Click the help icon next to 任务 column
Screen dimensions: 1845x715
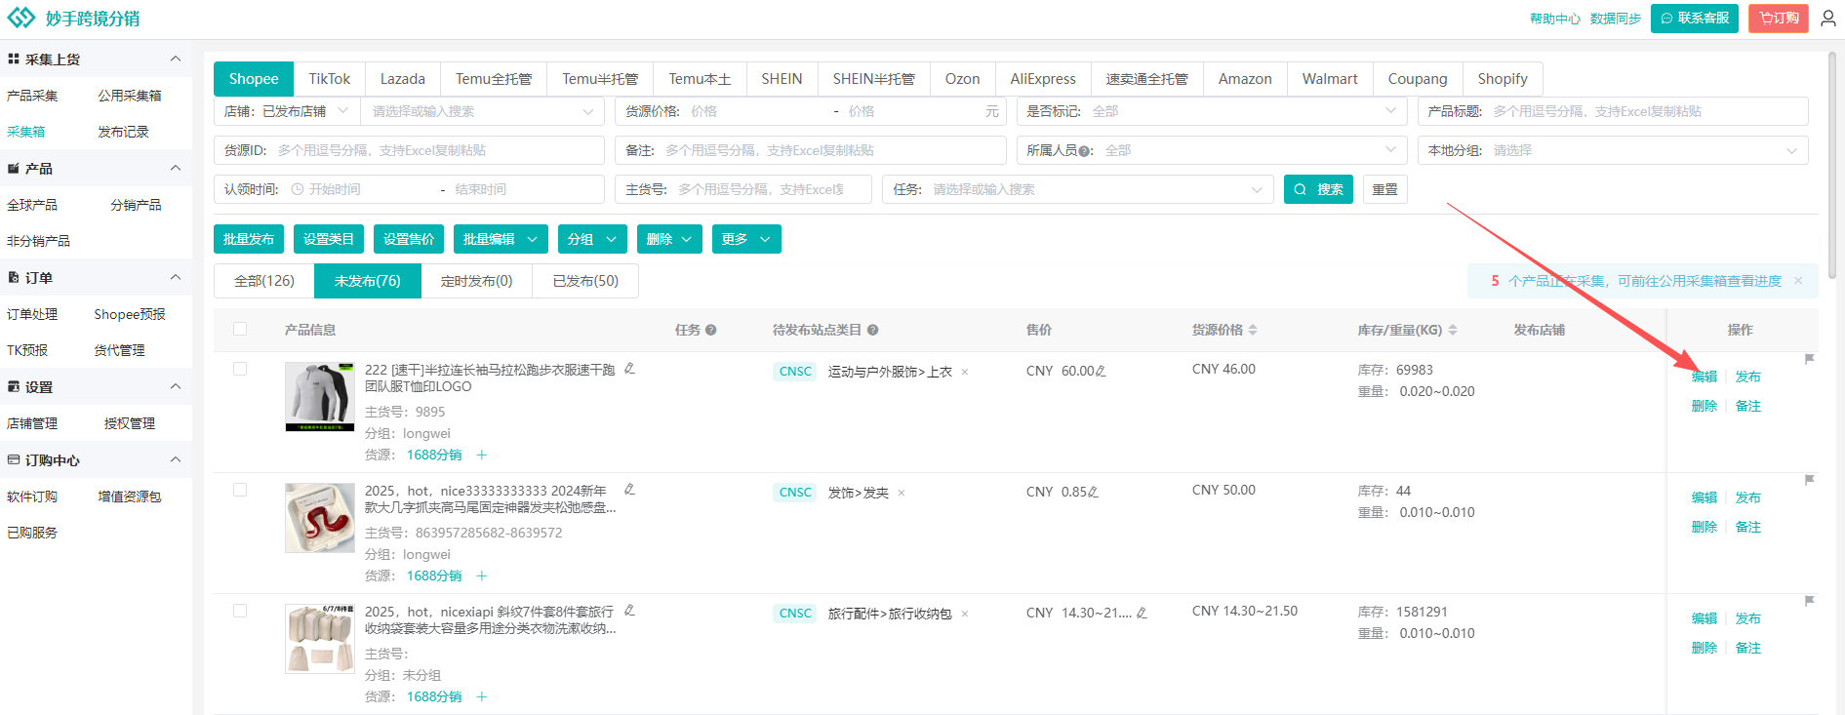tap(711, 331)
